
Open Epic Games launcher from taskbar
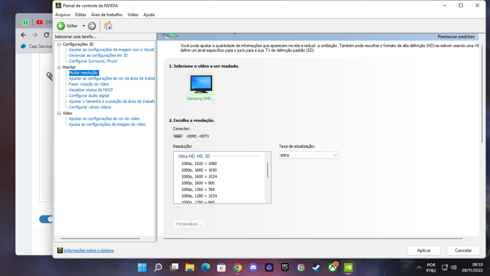[x=285, y=267]
